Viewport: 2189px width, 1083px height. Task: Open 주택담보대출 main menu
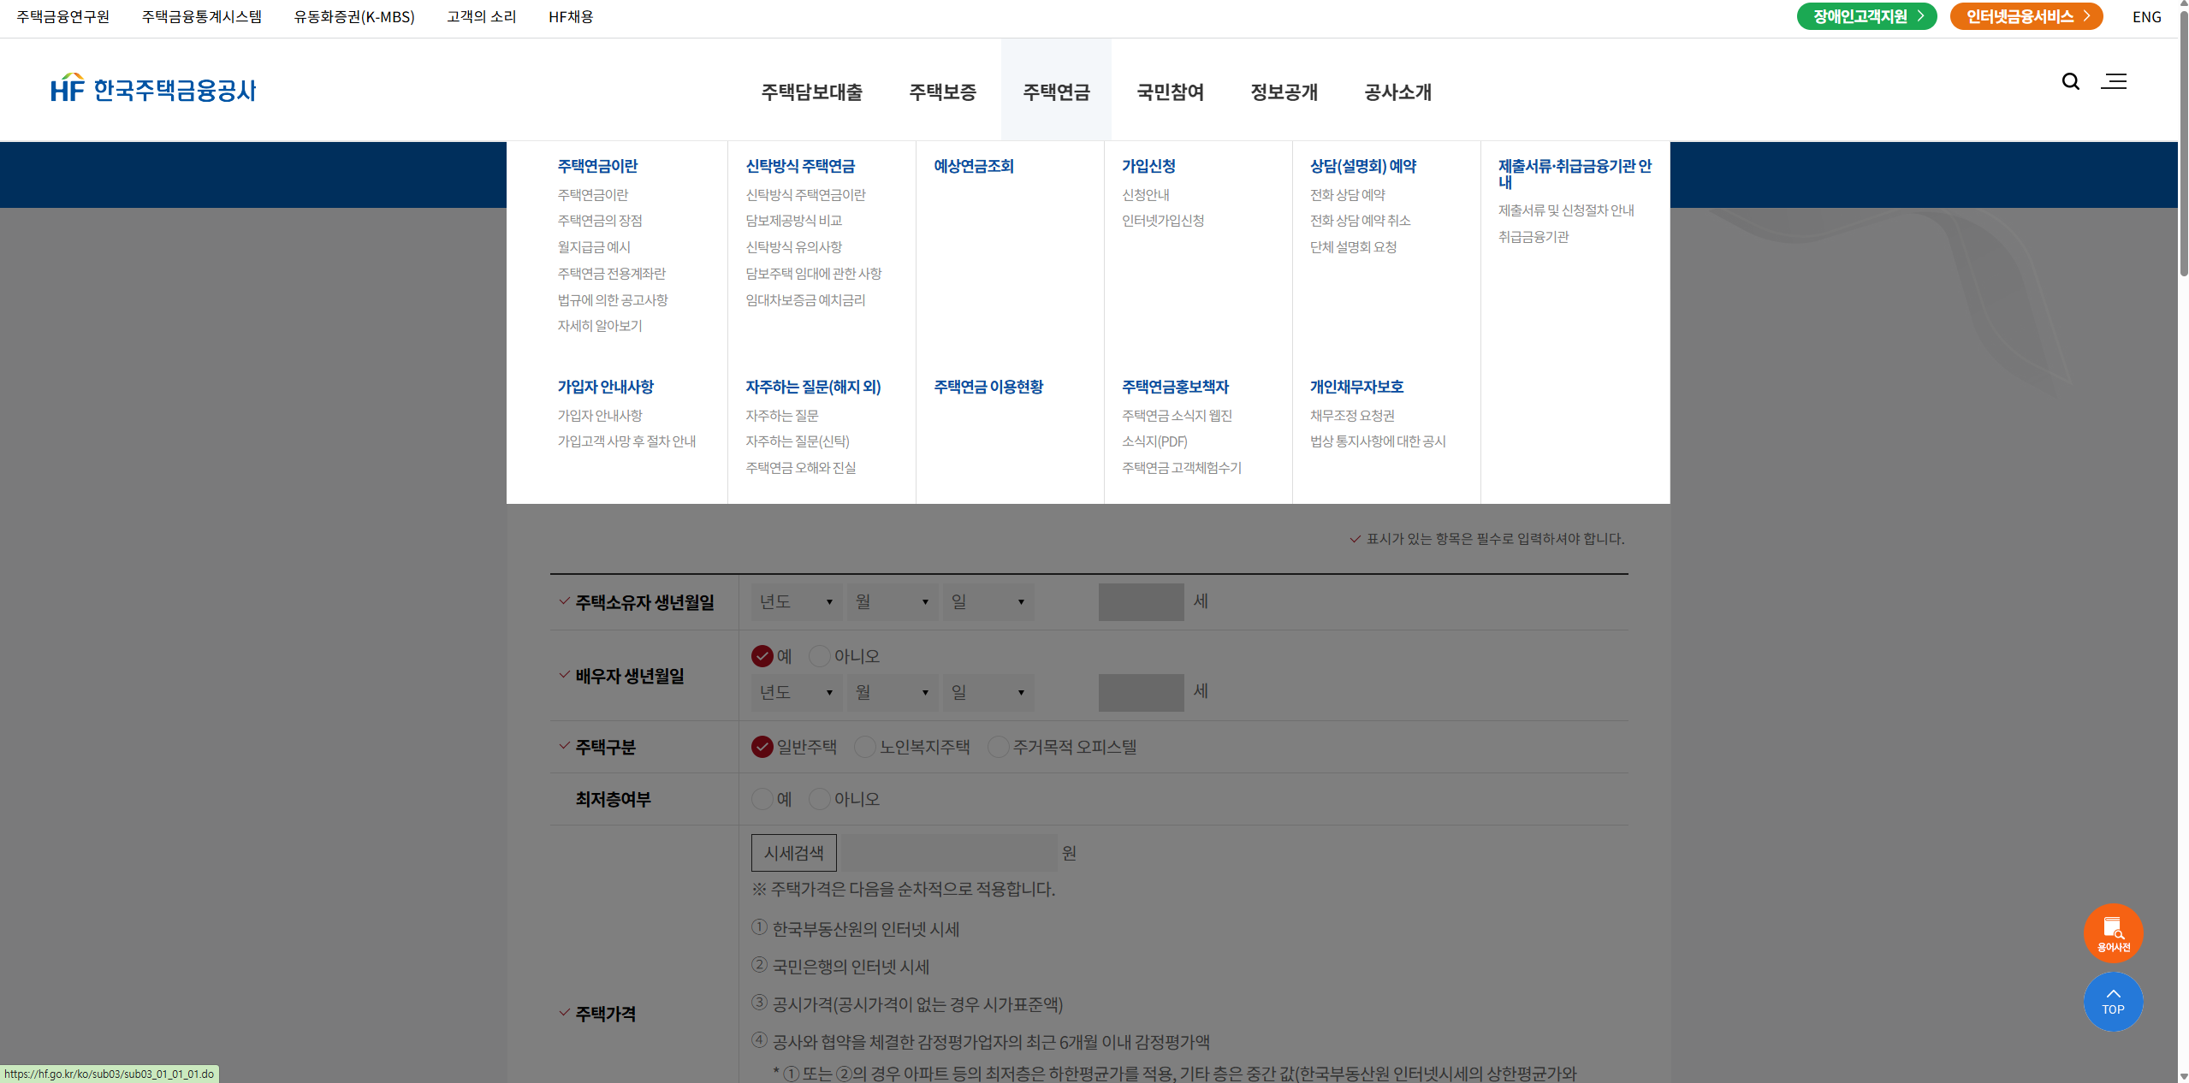(x=811, y=92)
